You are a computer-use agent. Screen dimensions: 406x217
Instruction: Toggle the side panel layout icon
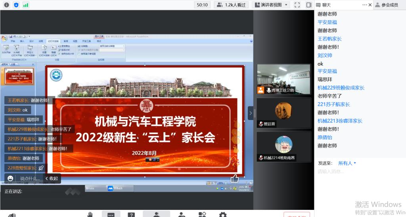point(309,5)
